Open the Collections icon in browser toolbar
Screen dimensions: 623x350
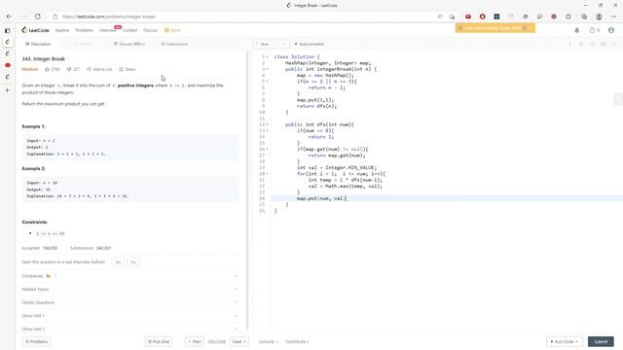[x=584, y=17]
